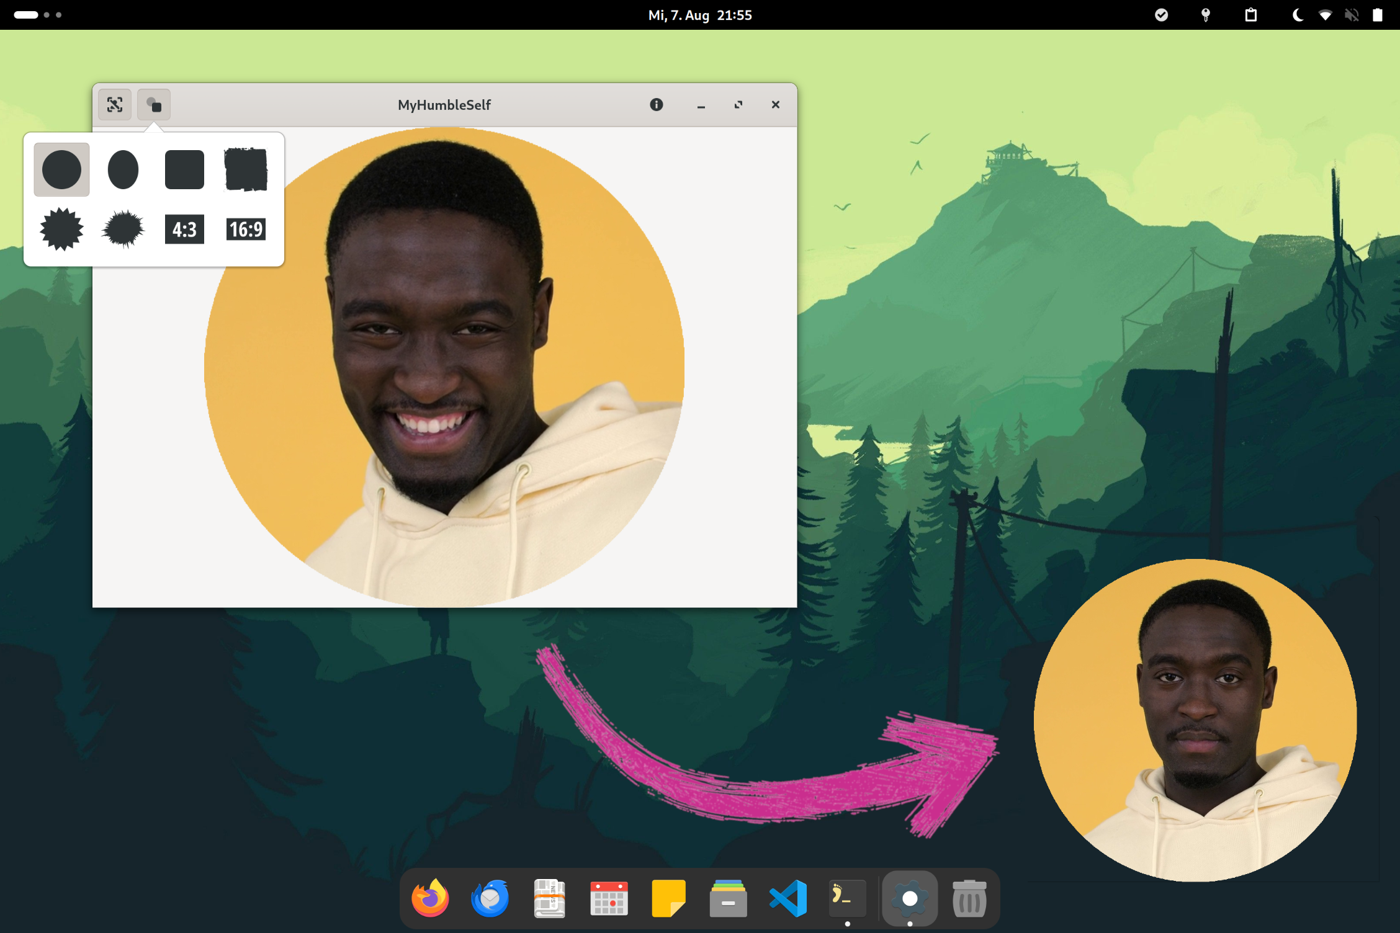The image size is (1400, 933).
Task: Launch Thunderbird mail from the dock
Action: [490, 898]
